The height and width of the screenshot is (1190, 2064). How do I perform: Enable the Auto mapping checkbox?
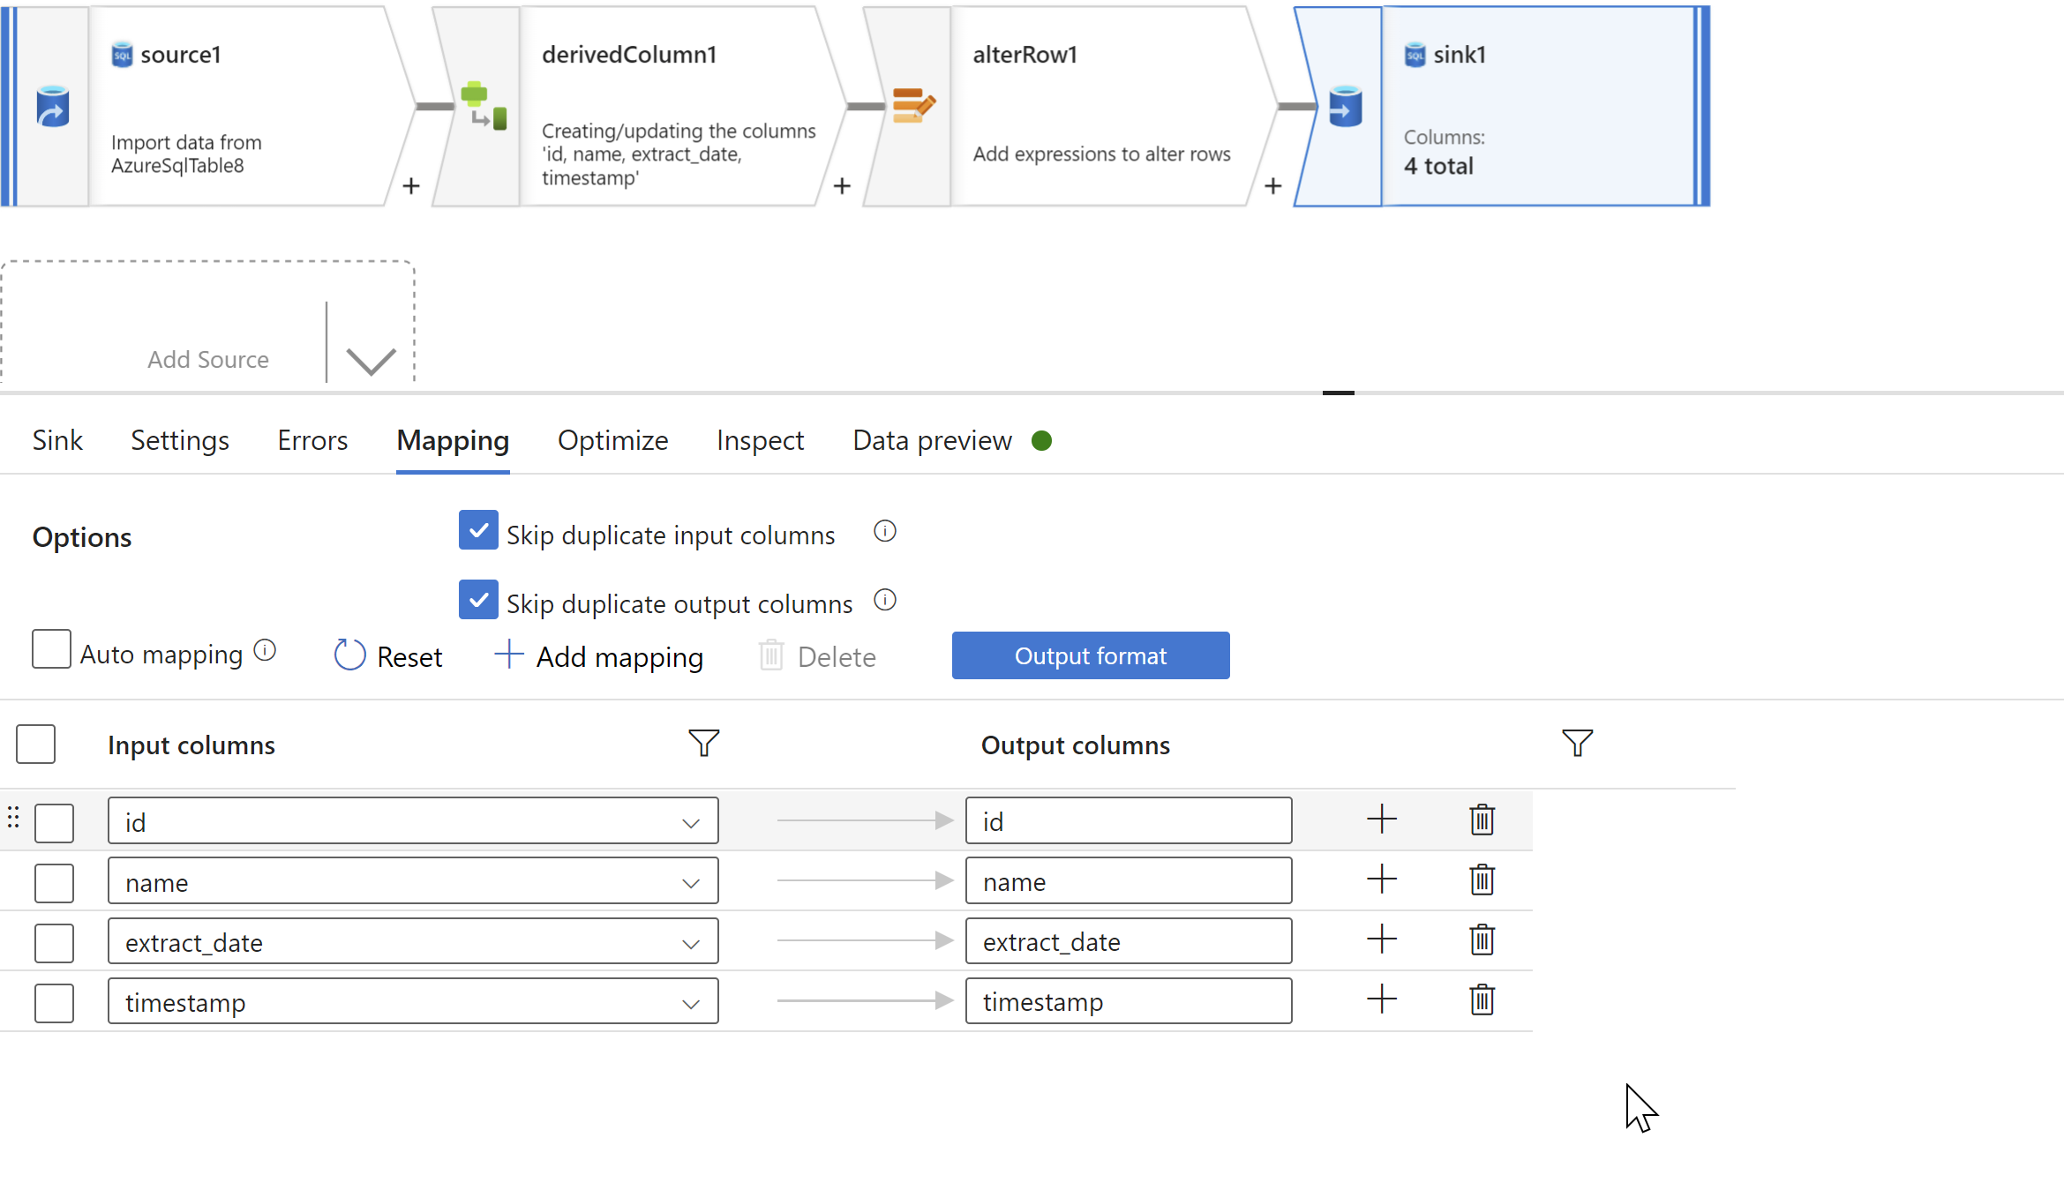coord(51,649)
